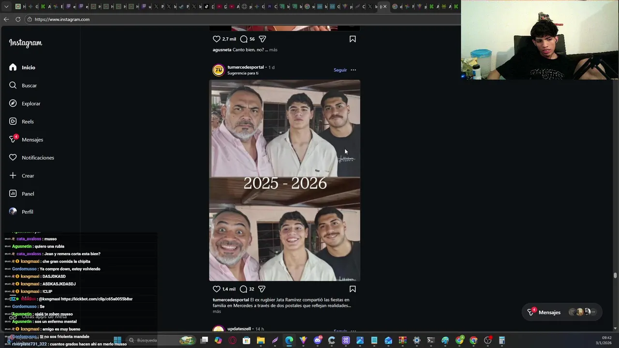Follow tumercedesportal with Seguir
Image resolution: width=619 pixels, height=348 pixels.
(x=340, y=70)
